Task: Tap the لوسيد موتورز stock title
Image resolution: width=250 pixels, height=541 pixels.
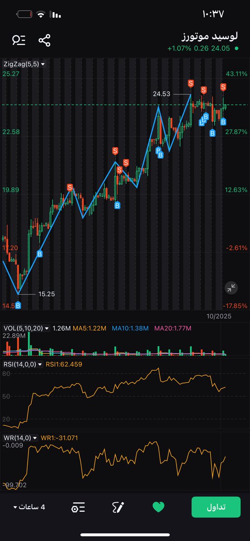Action: click(209, 36)
